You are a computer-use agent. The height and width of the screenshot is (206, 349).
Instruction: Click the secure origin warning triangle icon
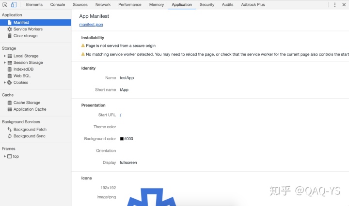83,45
